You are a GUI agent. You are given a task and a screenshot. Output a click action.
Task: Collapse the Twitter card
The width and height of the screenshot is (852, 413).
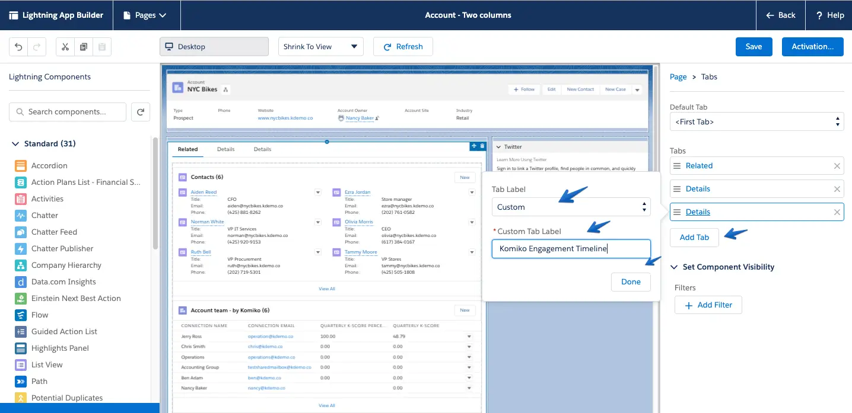[499, 147]
